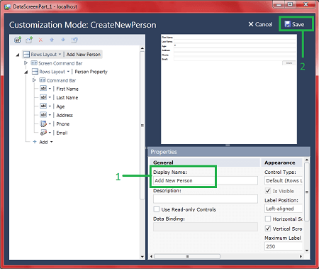Click the reset to default toolbar icon
The height and width of the screenshot is (269, 319).
(x=74, y=40)
